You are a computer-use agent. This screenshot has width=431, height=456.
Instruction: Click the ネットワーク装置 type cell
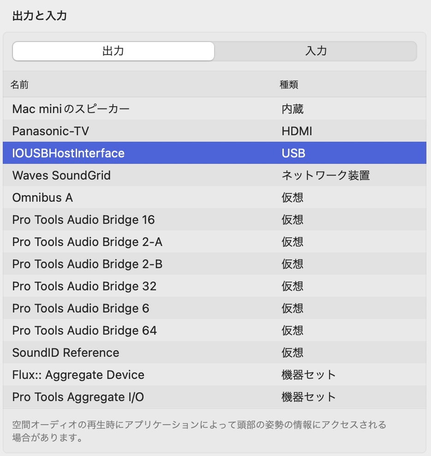(326, 175)
